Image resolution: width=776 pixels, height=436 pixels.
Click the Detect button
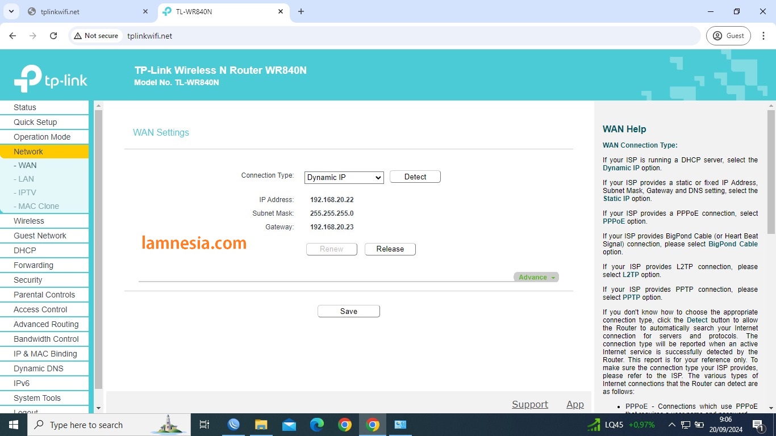coord(415,177)
